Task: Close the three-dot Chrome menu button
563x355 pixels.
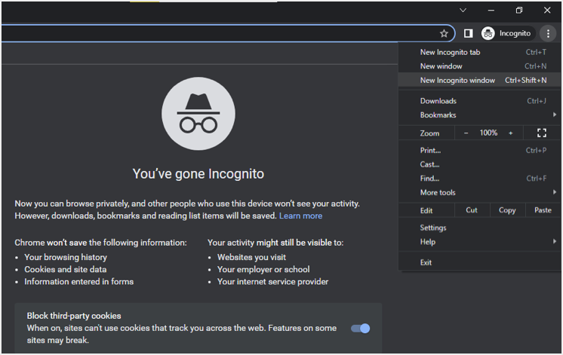Action: 549,33
